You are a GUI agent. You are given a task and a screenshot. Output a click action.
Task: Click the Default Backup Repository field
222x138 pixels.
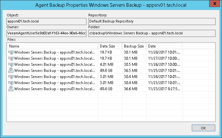point(151,22)
